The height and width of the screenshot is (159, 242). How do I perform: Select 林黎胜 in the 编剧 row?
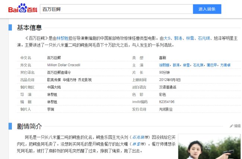52,102
